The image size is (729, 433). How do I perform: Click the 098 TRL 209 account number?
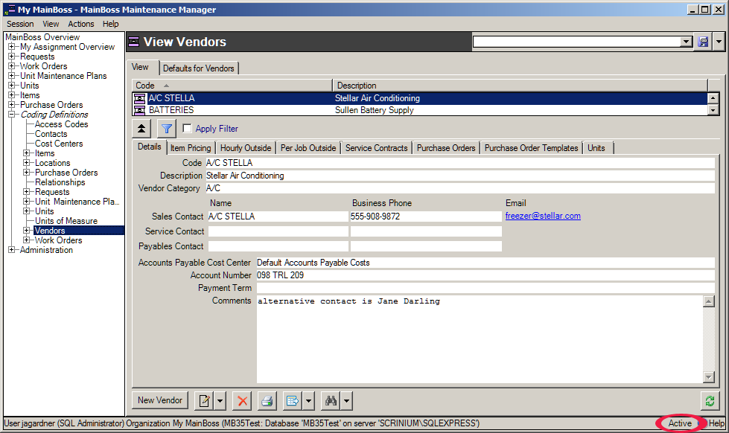tap(280, 275)
